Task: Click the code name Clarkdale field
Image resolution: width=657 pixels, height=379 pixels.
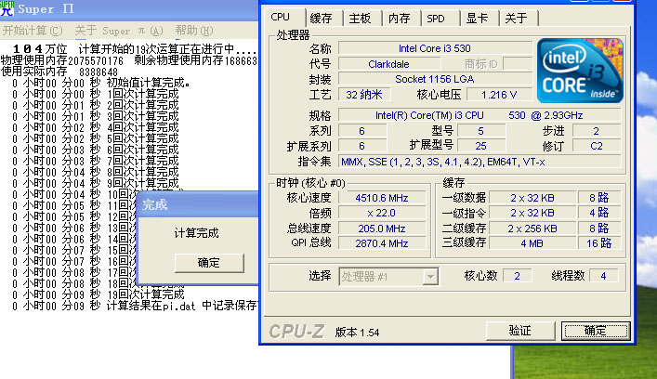Action: pyautogui.click(x=388, y=64)
